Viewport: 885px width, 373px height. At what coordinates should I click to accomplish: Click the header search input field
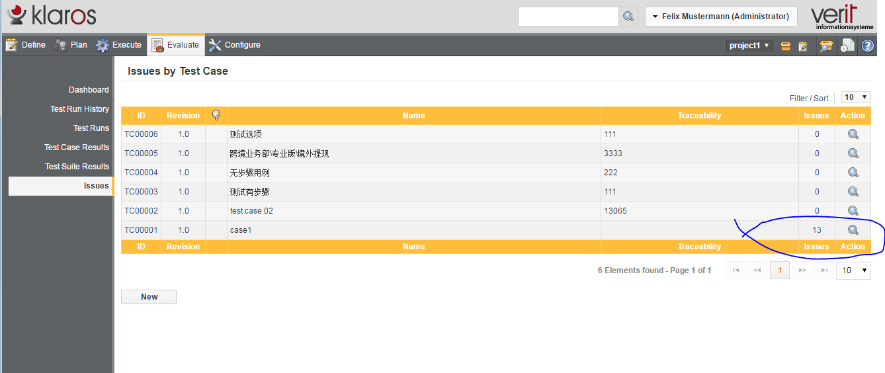[x=568, y=17]
